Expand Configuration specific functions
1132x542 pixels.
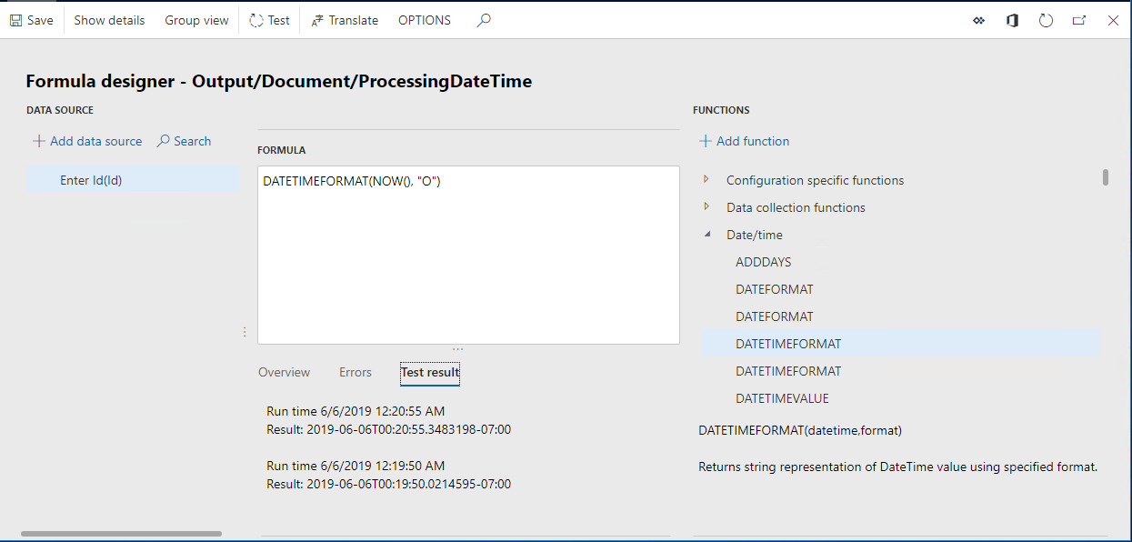coord(706,179)
